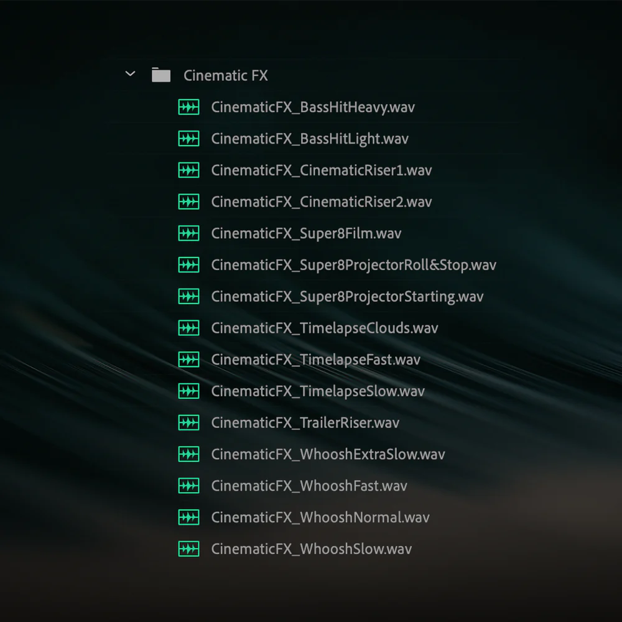
Task: Select the CinematicFX_WhooshFast.wav item
Action: pos(309,486)
